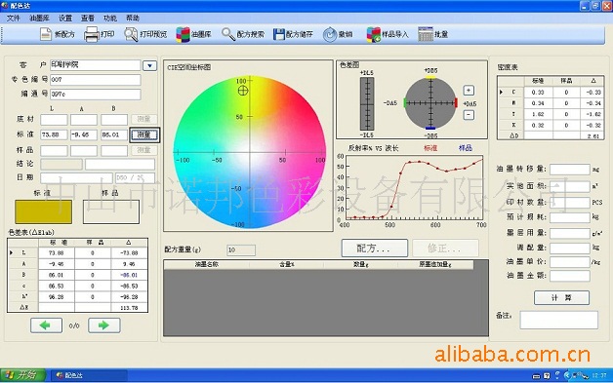Click the 计算 calculate button
Image resolution: width=613 pixels, height=383 pixels.
coord(561,297)
